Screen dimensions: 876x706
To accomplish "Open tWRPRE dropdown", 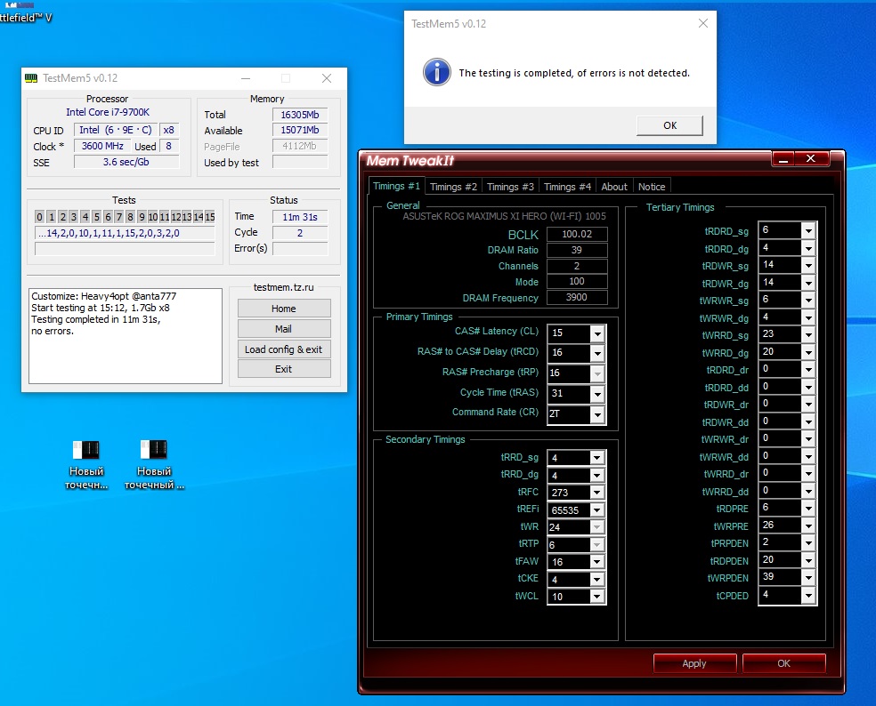I will [808, 525].
